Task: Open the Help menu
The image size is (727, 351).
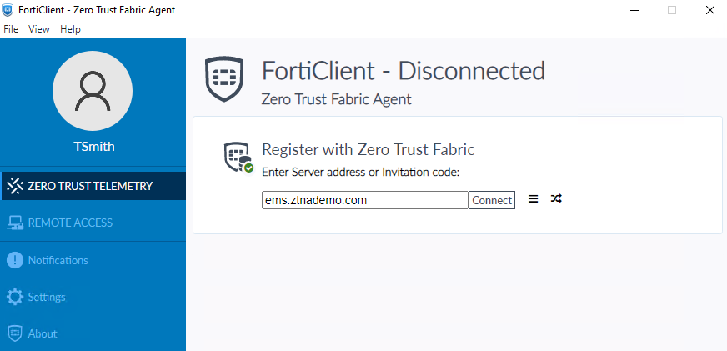Action: coord(70,29)
